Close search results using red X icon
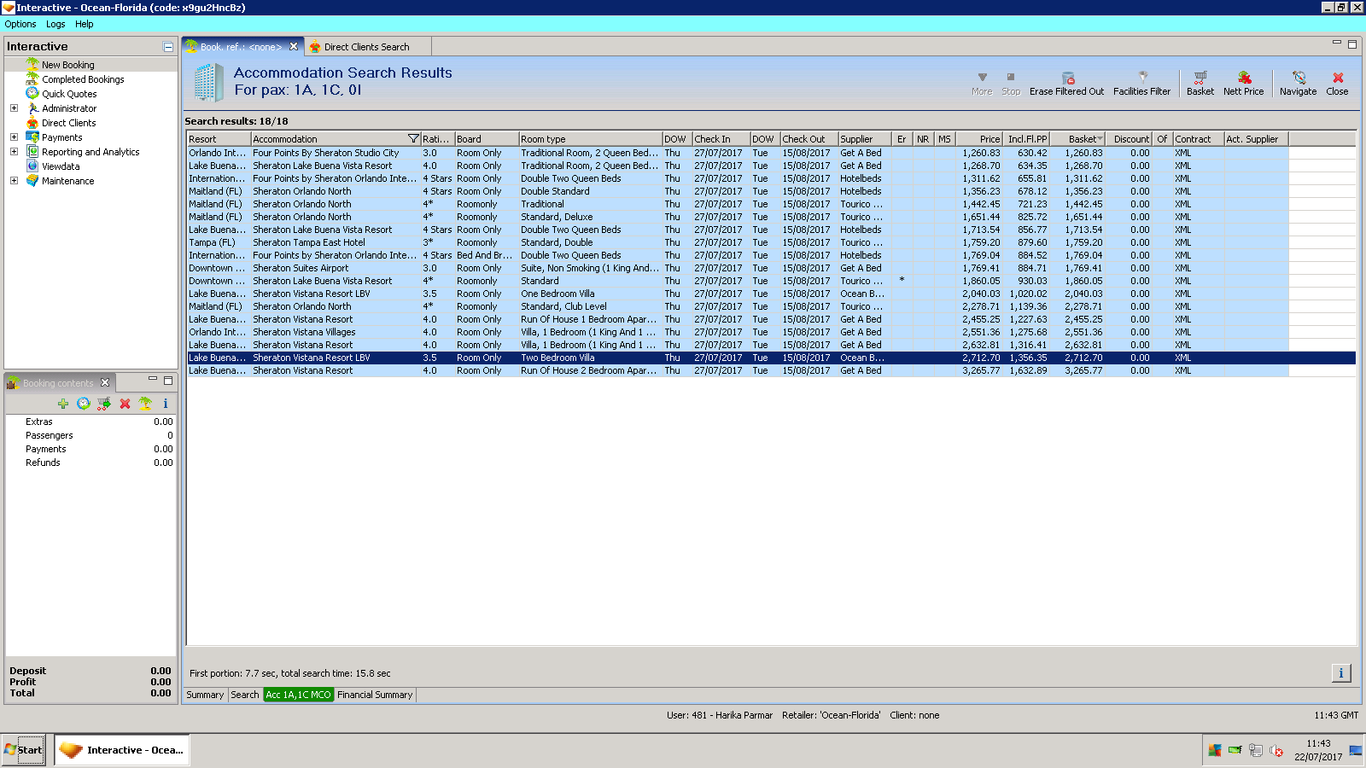 pos(1338,78)
